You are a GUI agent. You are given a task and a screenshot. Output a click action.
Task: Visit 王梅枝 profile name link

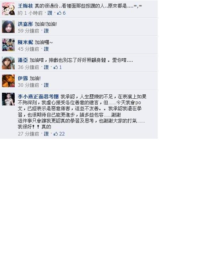click(x=25, y=6)
